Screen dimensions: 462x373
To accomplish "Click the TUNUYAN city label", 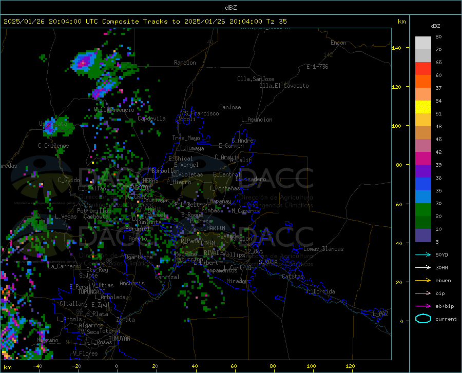I will [119, 339].
